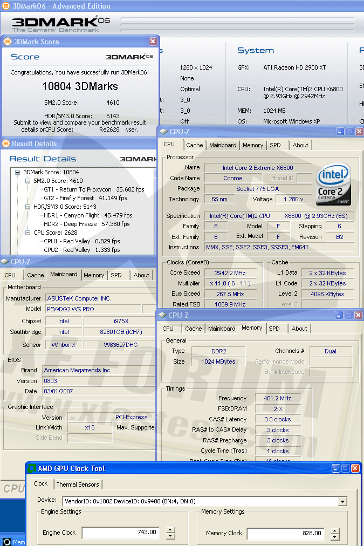This screenshot has height=546, width=364.
Task: Click the ATI Radeon HD 2900 XT text
Action: coord(294,67)
